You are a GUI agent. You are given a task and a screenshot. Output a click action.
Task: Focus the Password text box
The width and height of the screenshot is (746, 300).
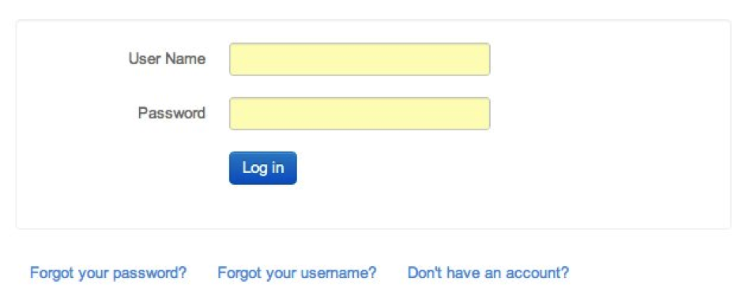pos(360,114)
